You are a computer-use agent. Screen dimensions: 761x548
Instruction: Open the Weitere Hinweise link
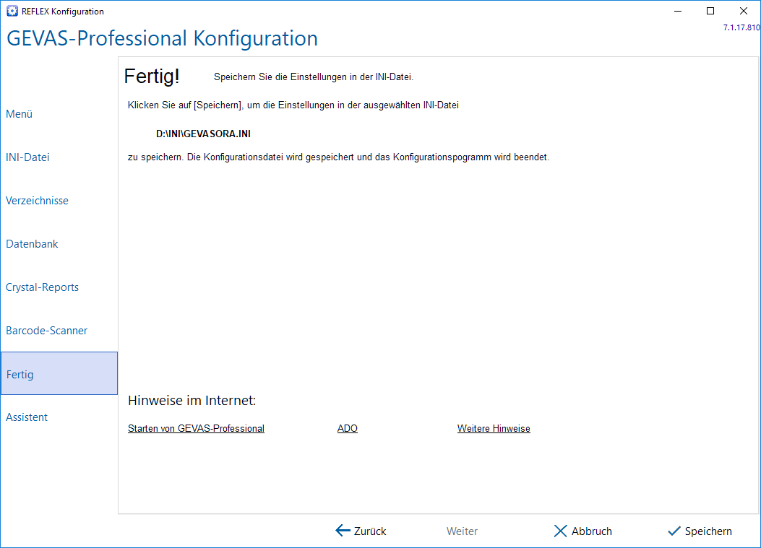click(x=494, y=428)
